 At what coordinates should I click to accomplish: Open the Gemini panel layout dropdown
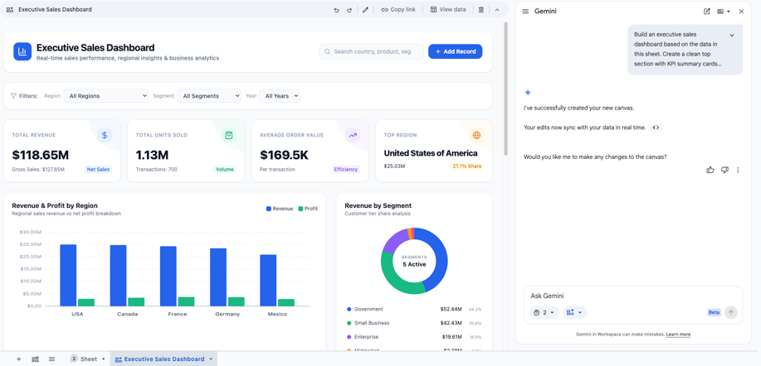coord(724,11)
